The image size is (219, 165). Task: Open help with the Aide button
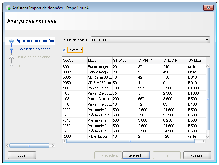pos(22,155)
